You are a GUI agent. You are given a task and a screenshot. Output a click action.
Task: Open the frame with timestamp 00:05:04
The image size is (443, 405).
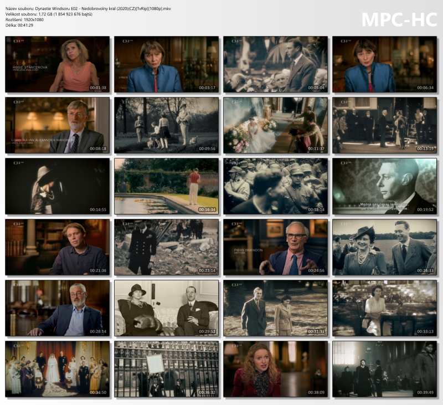pos(275,64)
